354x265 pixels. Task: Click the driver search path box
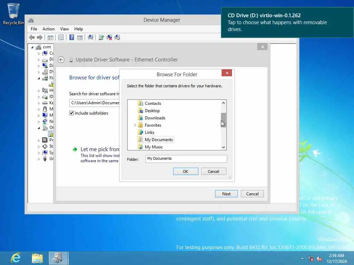[94, 103]
